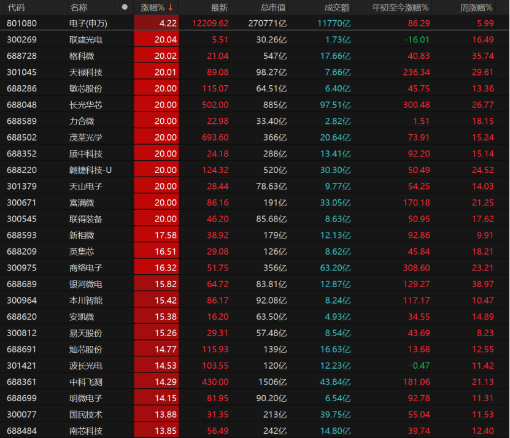Click weekly gain 35.74
Image resolution: width=510 pixels, height=438 pixels.
coord(483,56)
